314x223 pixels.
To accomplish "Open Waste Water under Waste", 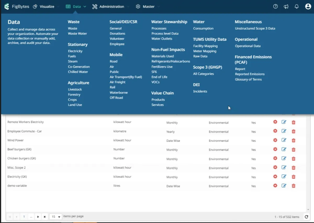I will pos(77,33).
